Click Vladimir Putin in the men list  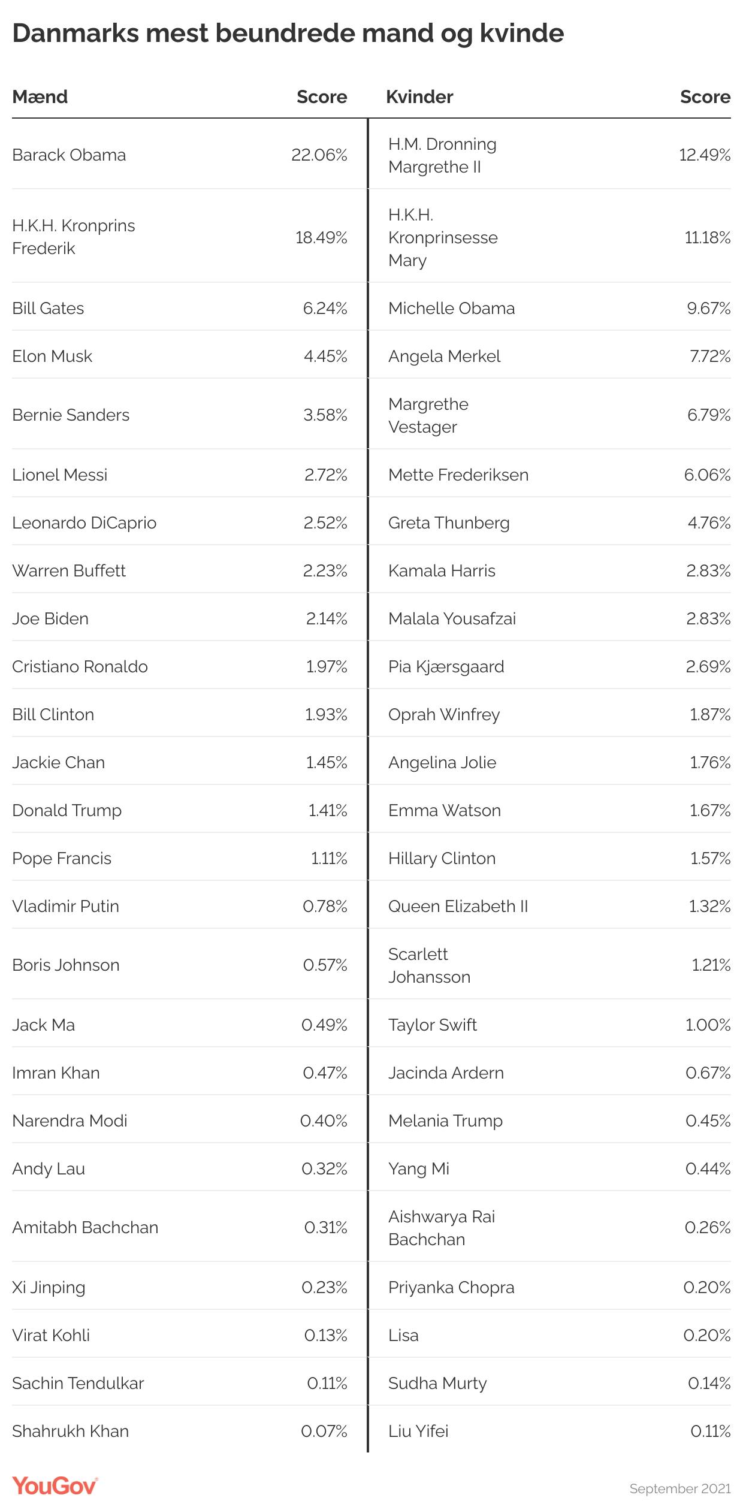tap(65, 906)
